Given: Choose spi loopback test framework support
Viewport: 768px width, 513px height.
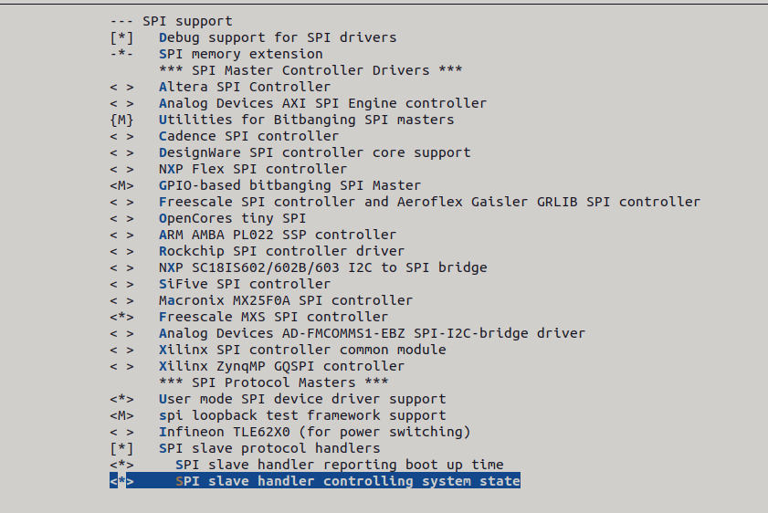Looking at the screenshot, I should tap(302, 415).
